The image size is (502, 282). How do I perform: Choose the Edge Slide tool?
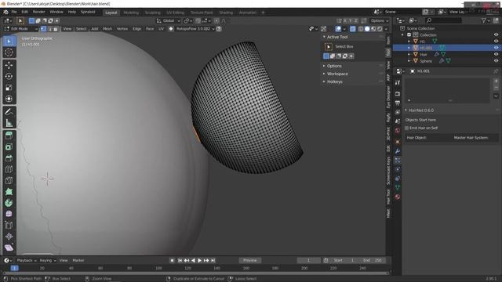[x=9, y=225]
